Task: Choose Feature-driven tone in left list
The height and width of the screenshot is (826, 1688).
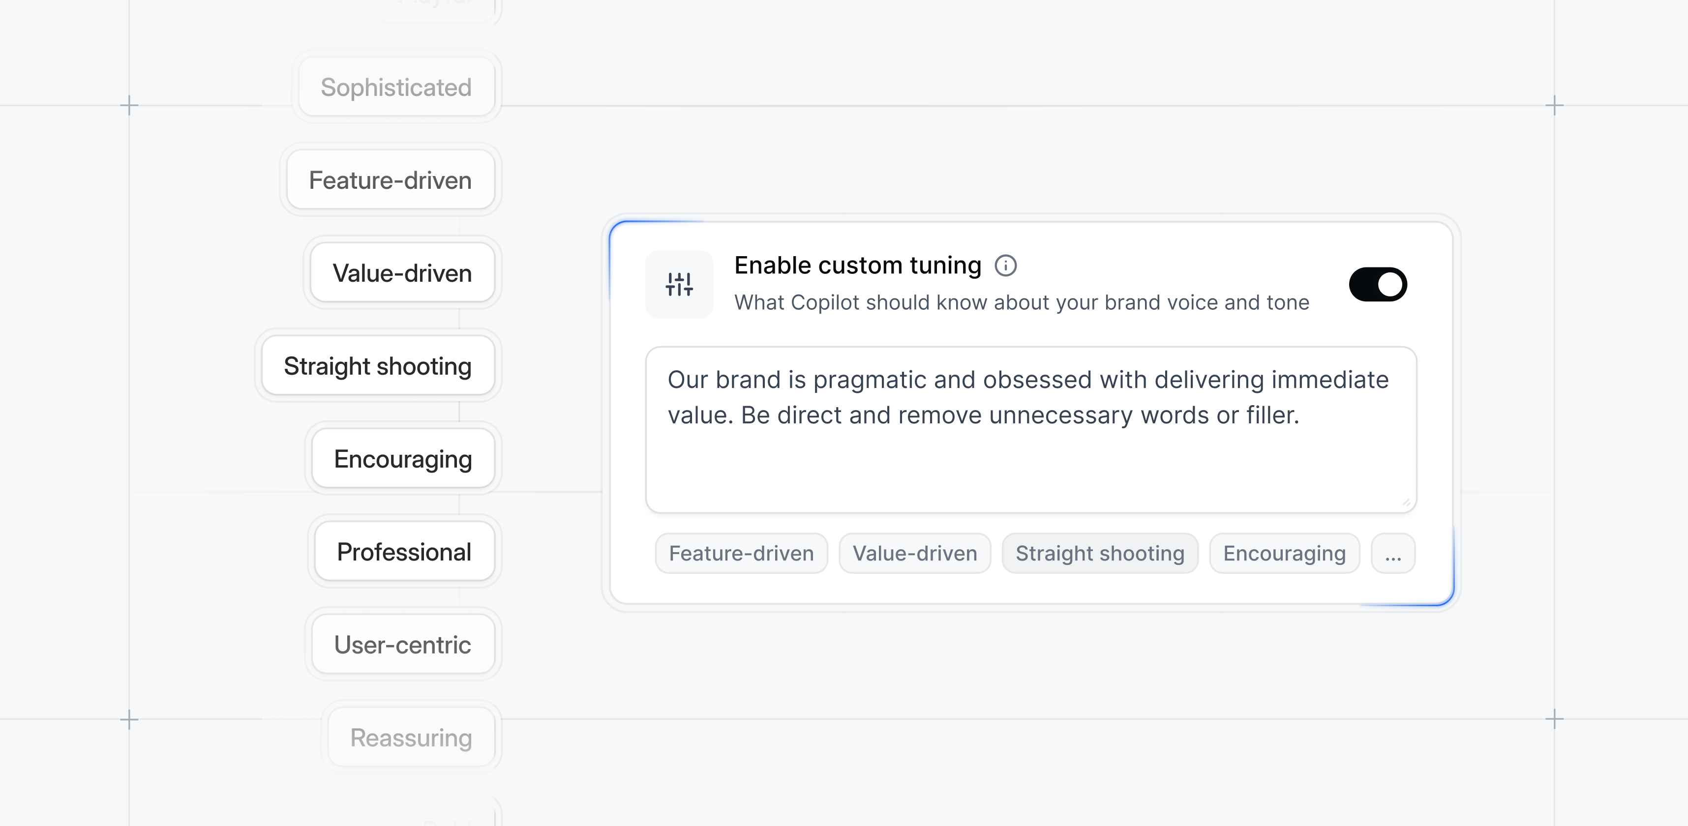Action: pyautogui.click(x=390, y=180)
